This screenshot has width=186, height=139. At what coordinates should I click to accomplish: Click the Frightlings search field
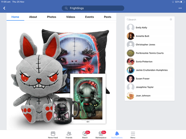pyautogui.click(x=93, y=8)
